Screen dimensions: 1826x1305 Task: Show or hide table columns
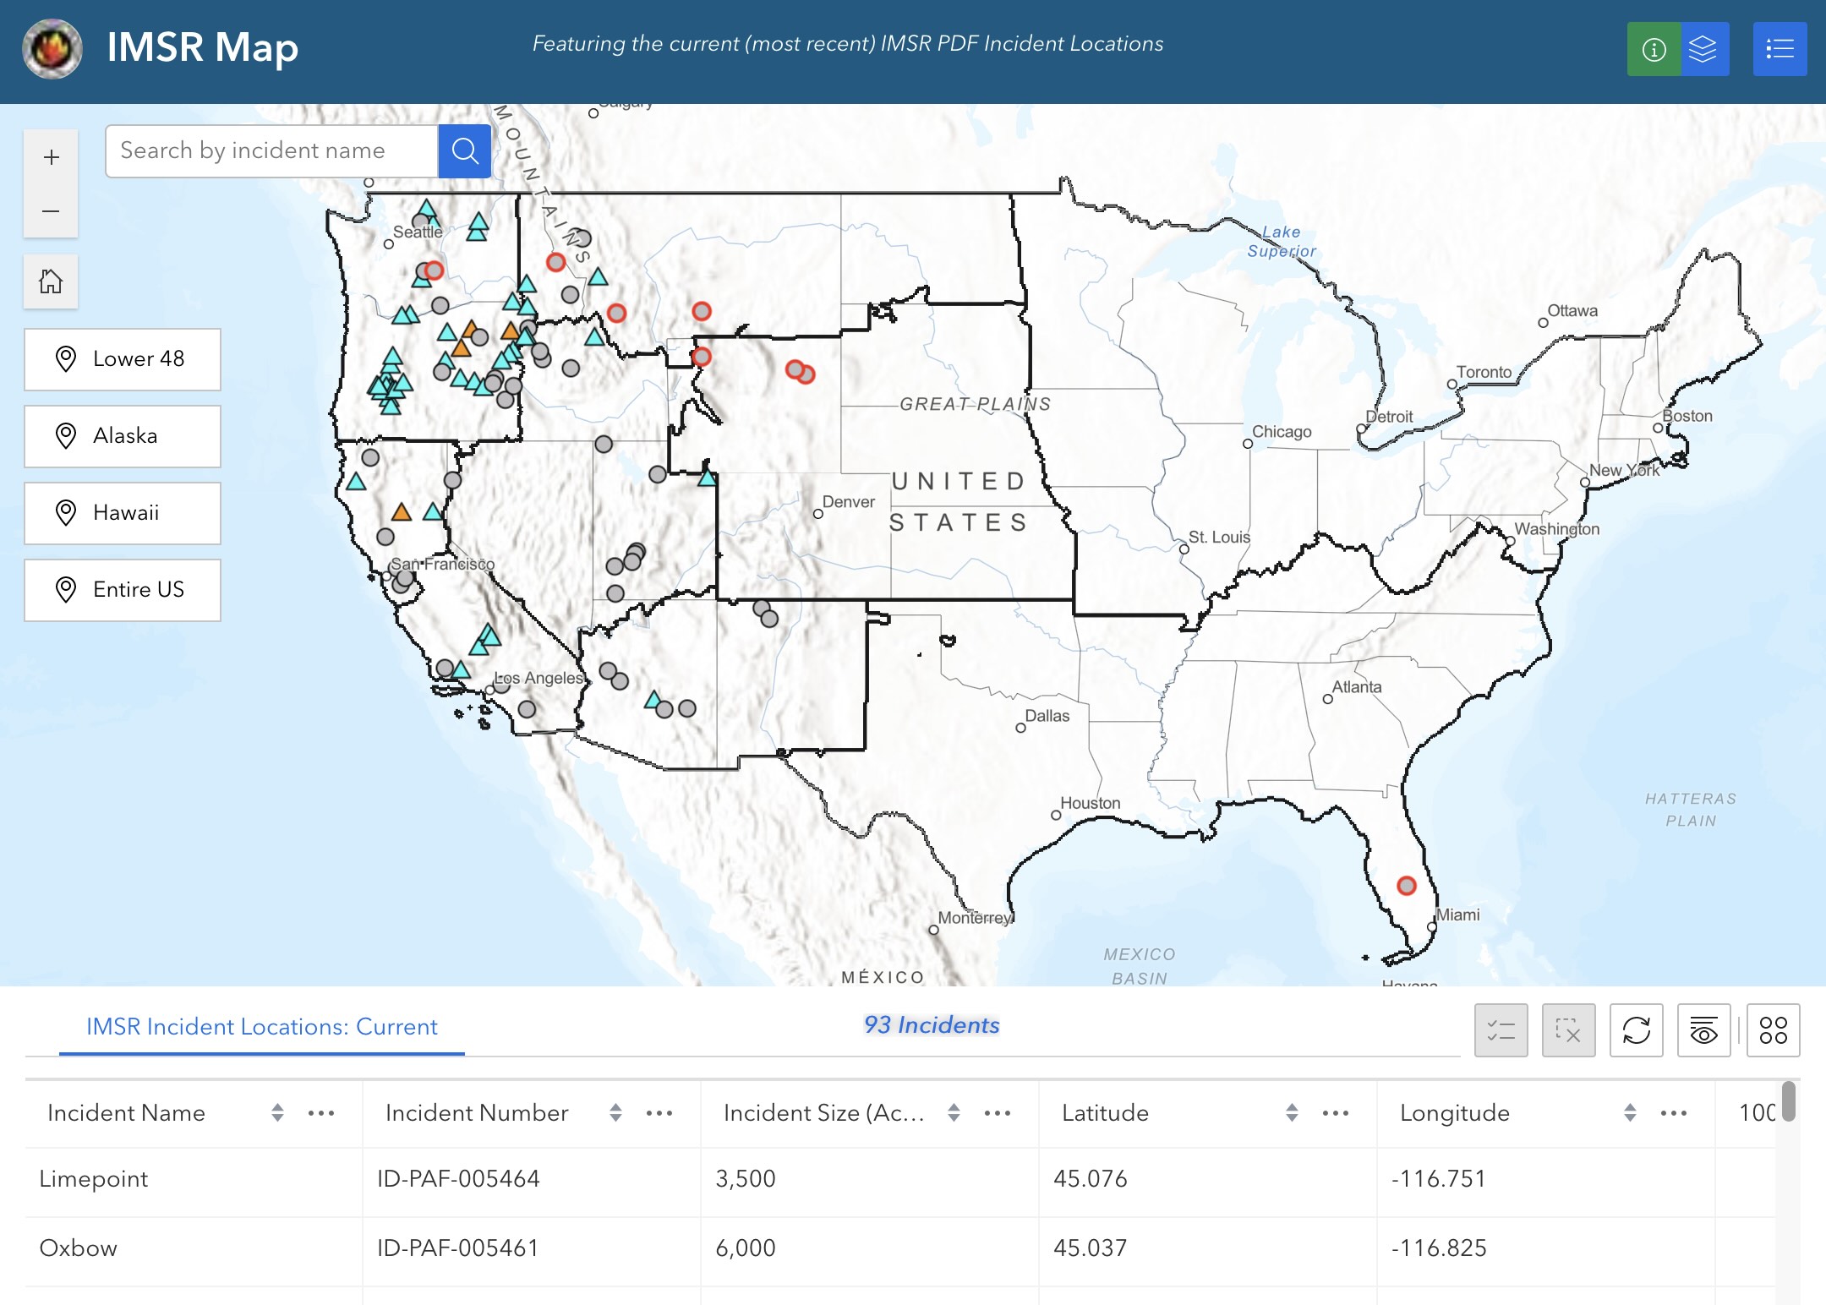click(1703, 1030)
